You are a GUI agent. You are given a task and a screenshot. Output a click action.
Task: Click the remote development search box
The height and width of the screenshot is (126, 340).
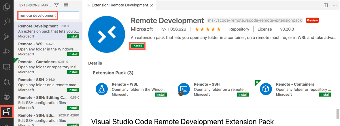(x=48, y=15)
